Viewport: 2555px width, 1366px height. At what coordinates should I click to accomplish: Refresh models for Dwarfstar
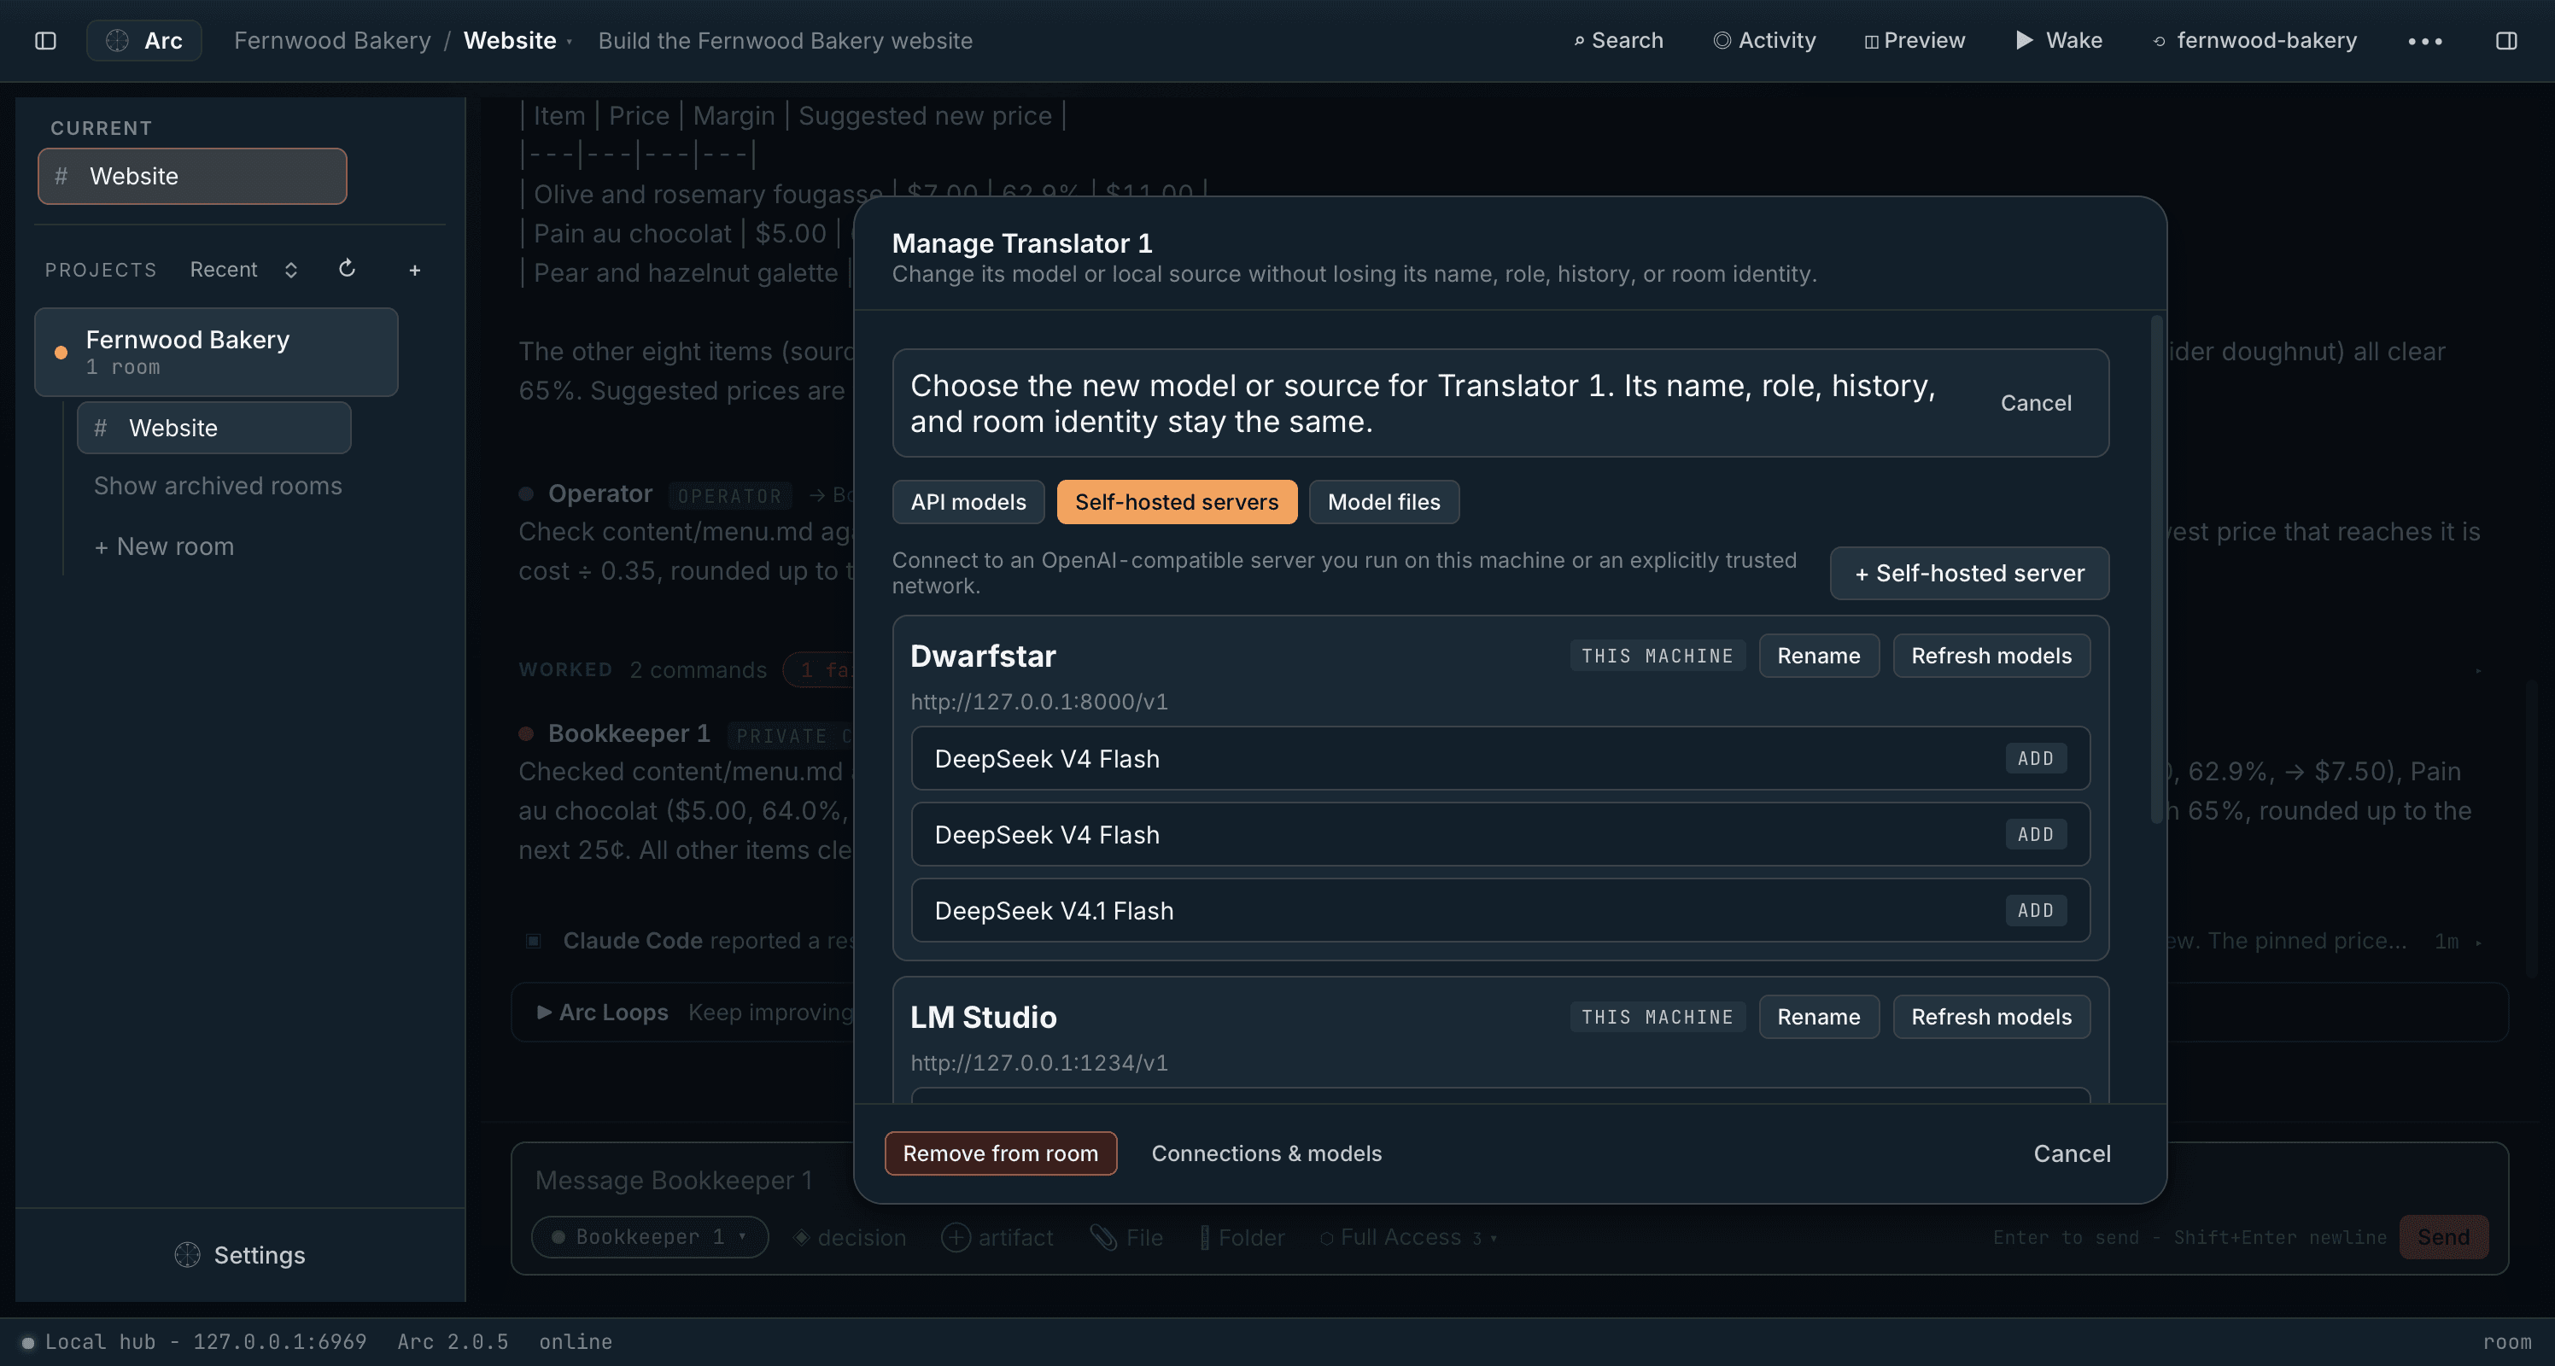click(x=1991, y=655)
